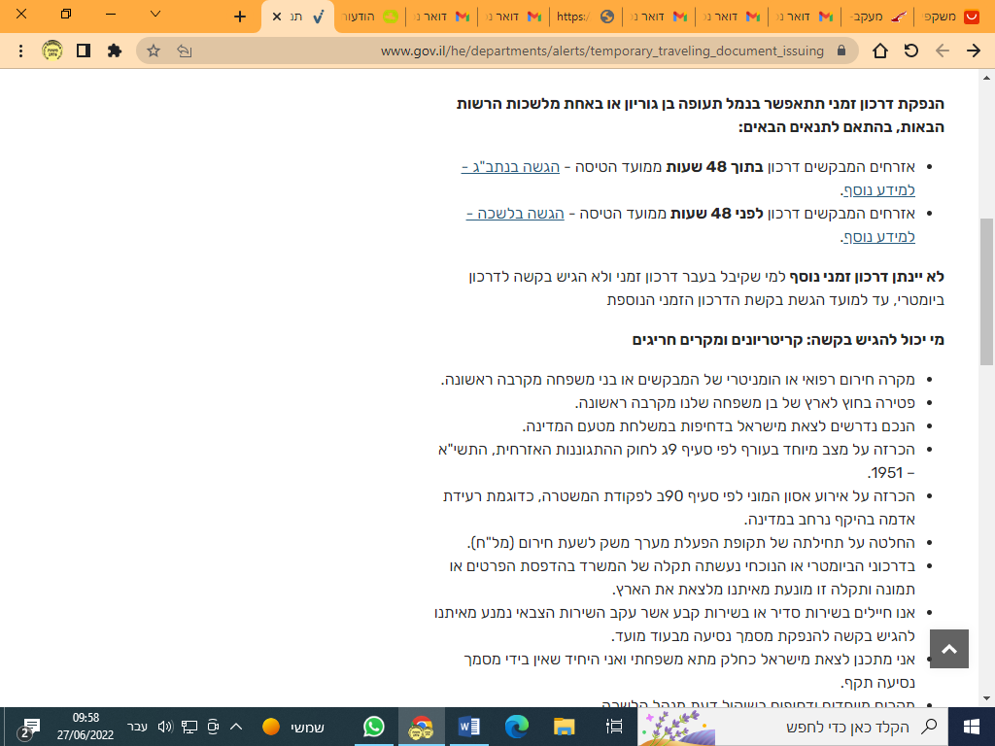Open network tray icon

pyautogui.click(x=189, y=727)
